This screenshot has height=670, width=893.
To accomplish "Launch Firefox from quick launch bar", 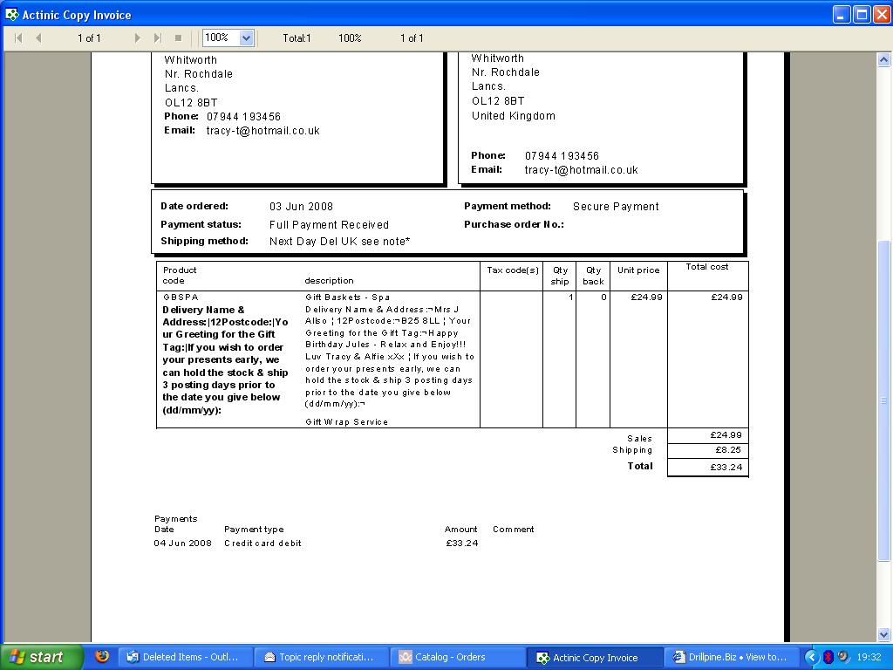I will coord(102,657).
